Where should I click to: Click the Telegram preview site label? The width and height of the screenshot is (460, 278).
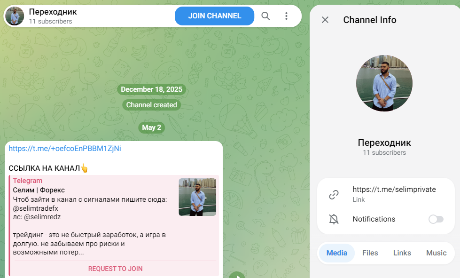point(28,181)
